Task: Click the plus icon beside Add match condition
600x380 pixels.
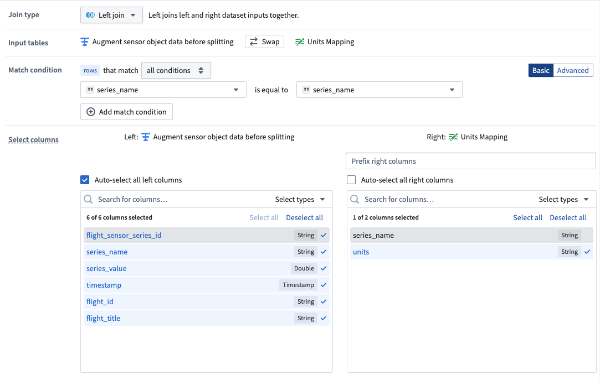Action: [91, 112]
